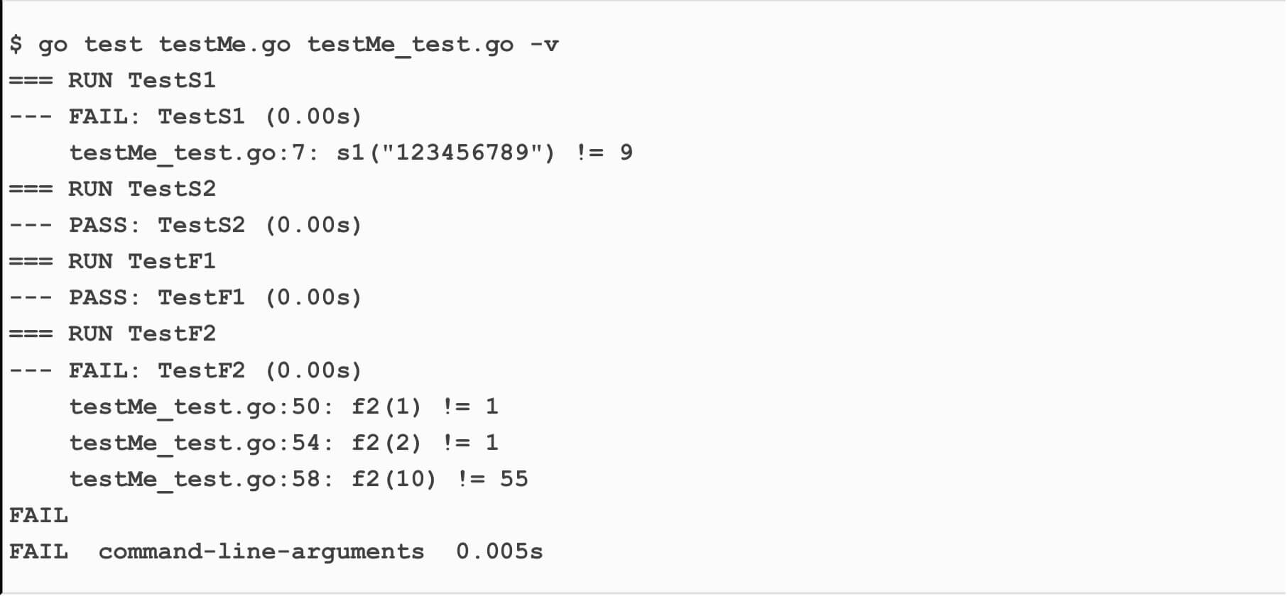
Task: Click the standalone FAIL summary line
Action: 38,516
